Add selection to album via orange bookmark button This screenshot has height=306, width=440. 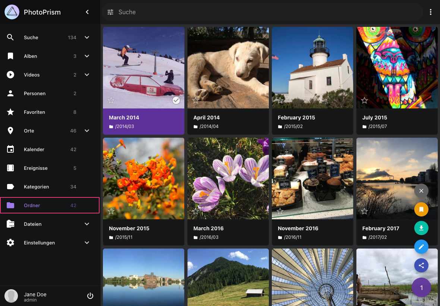click(421, 209)
